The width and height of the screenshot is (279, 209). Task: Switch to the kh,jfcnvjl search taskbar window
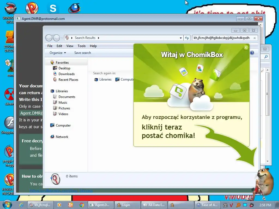pyautogui.click(x=40, y=205)
